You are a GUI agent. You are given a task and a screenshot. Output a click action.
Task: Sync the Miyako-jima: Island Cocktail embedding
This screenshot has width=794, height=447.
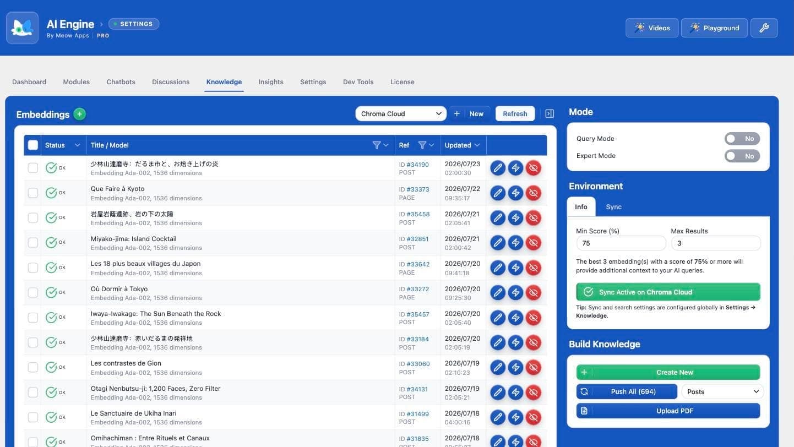(515, 242)
